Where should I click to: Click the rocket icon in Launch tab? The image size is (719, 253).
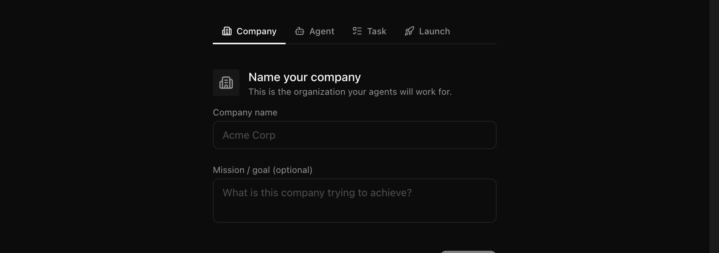[409, 31]
